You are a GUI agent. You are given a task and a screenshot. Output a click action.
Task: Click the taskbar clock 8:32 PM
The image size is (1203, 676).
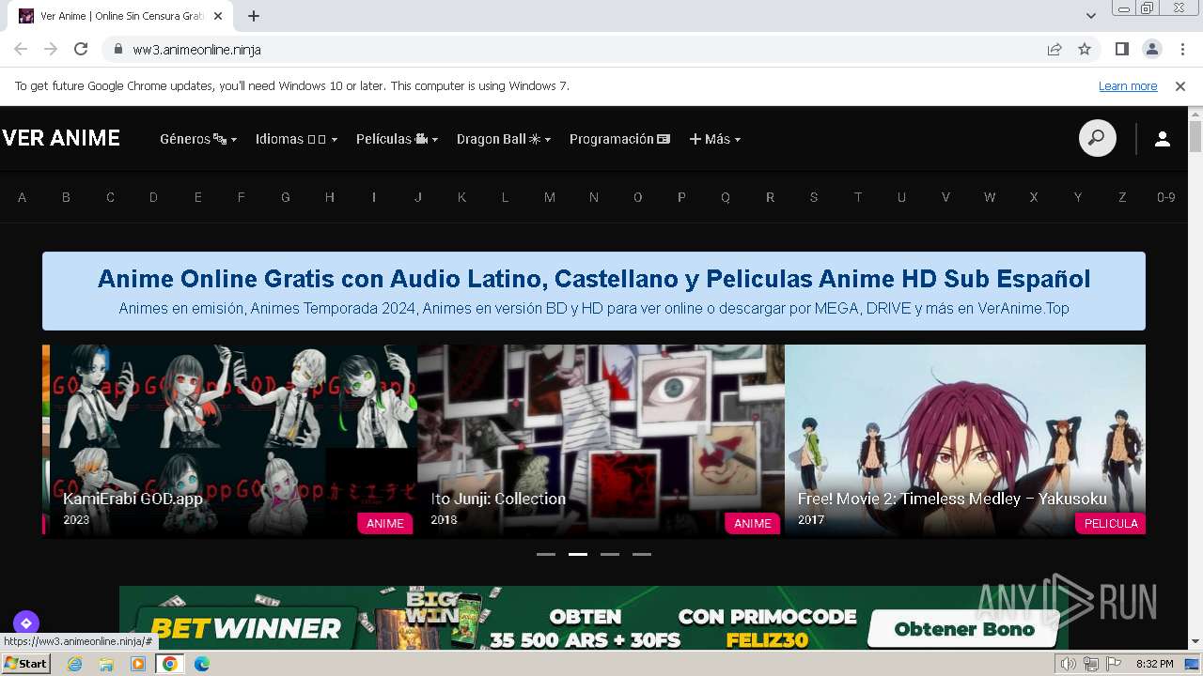click(x=1154, y=664)
